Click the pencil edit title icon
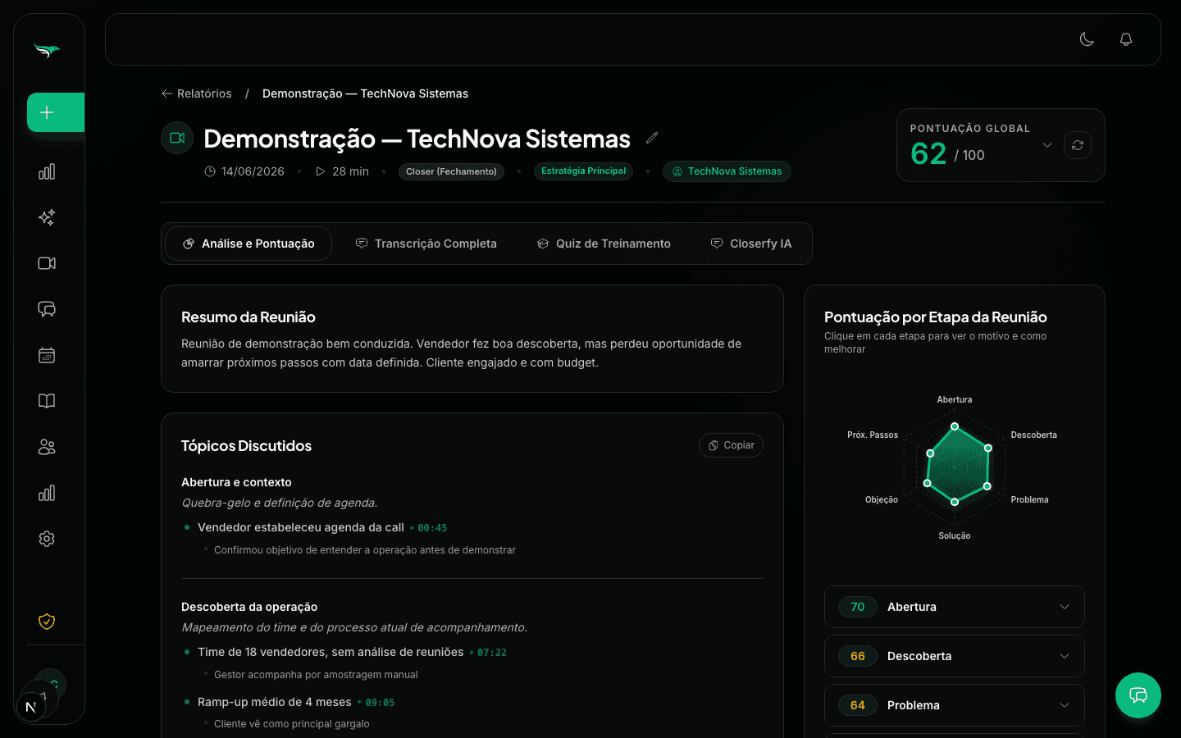 click(652, 138)
